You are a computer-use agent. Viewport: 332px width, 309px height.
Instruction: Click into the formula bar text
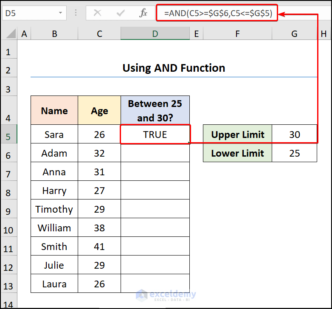218,13
